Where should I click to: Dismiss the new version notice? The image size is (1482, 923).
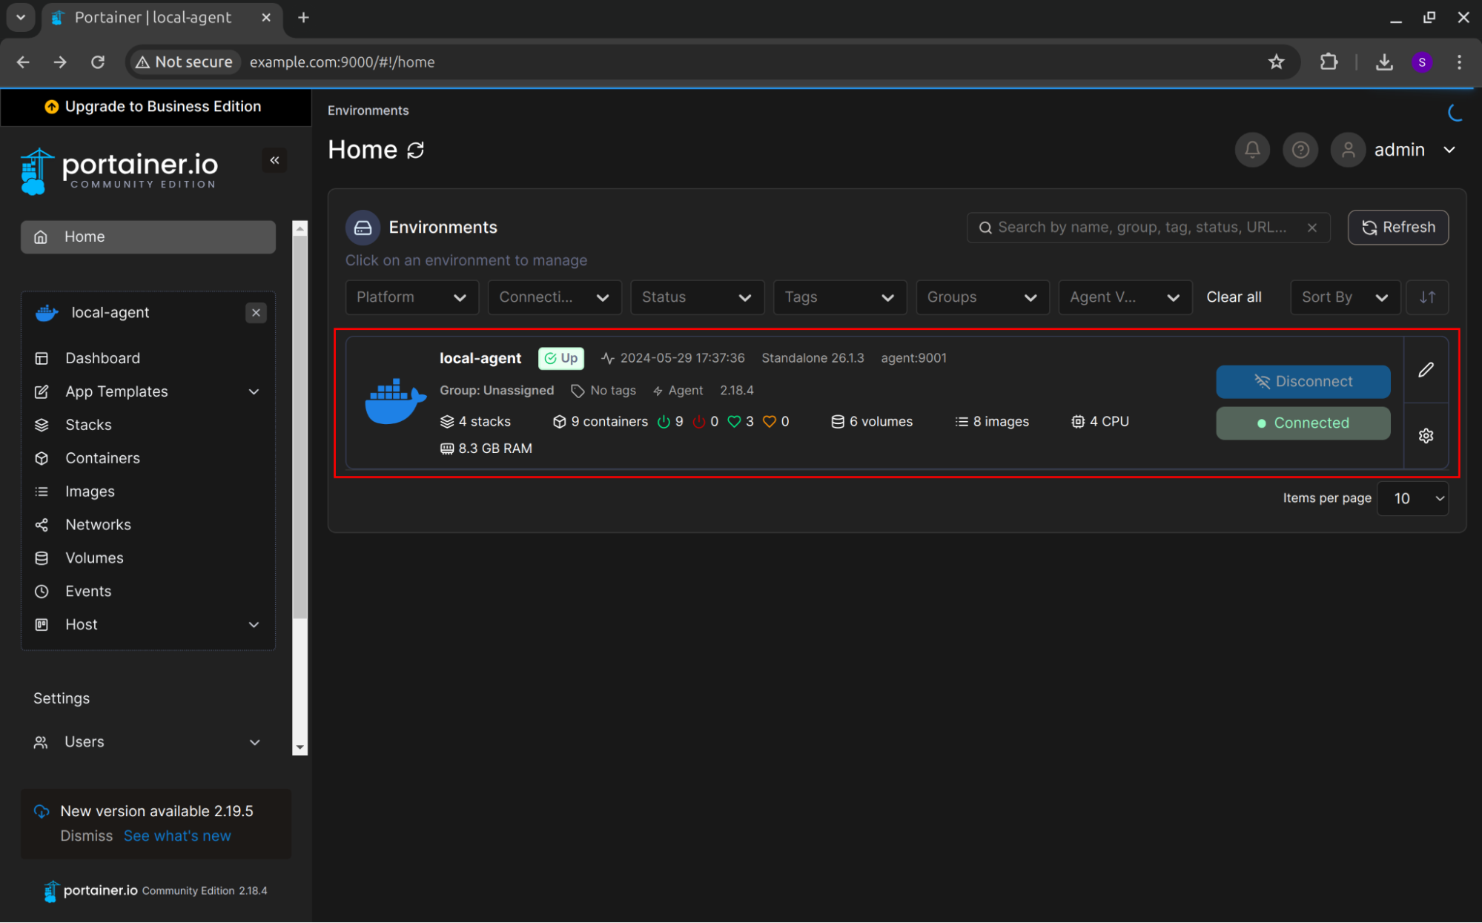[87, 836]
